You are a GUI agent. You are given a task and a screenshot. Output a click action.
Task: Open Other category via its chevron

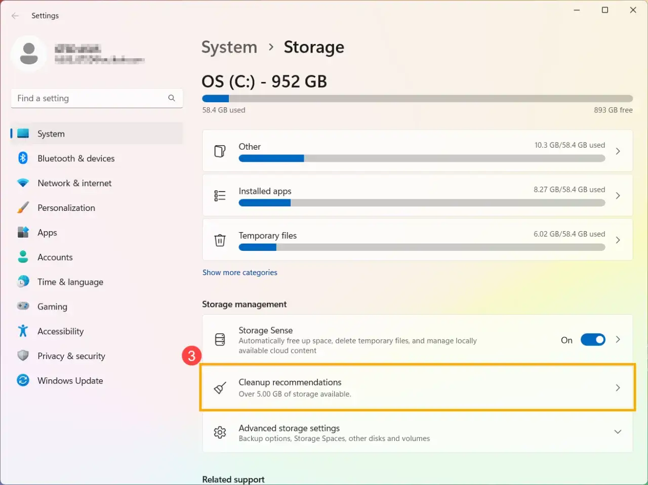pos(618,151)
